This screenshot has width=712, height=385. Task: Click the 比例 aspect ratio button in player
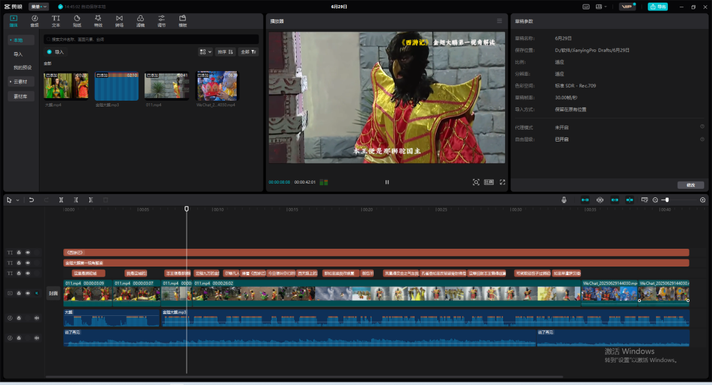489,182
